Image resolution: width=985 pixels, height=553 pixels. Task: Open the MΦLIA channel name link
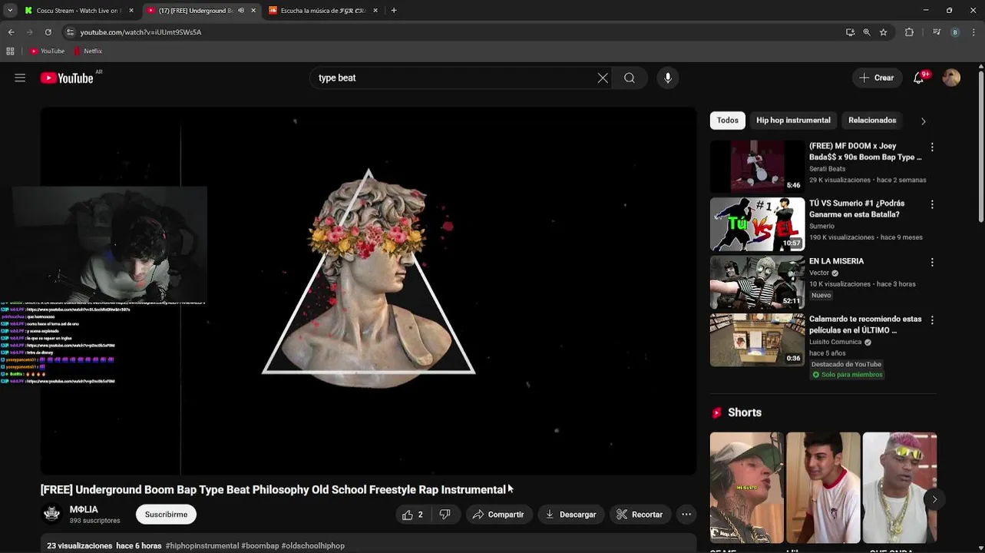[x=84, y=509]
